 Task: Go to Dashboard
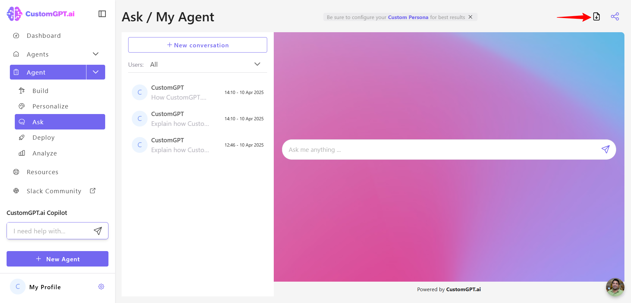coord(44,35)
